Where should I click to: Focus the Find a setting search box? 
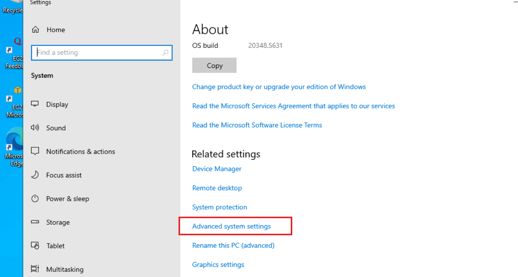[x=101, y=53]
